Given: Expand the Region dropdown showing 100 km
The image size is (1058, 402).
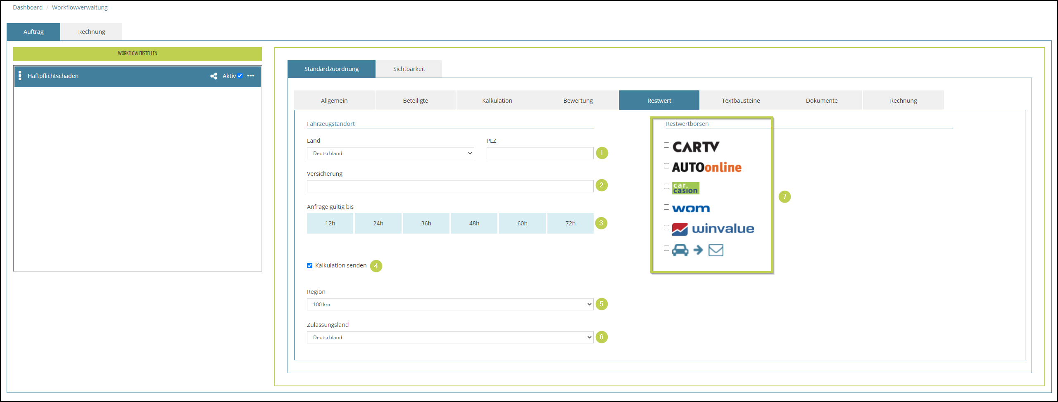Looking at the screenshot, I should tap(449, 305).
